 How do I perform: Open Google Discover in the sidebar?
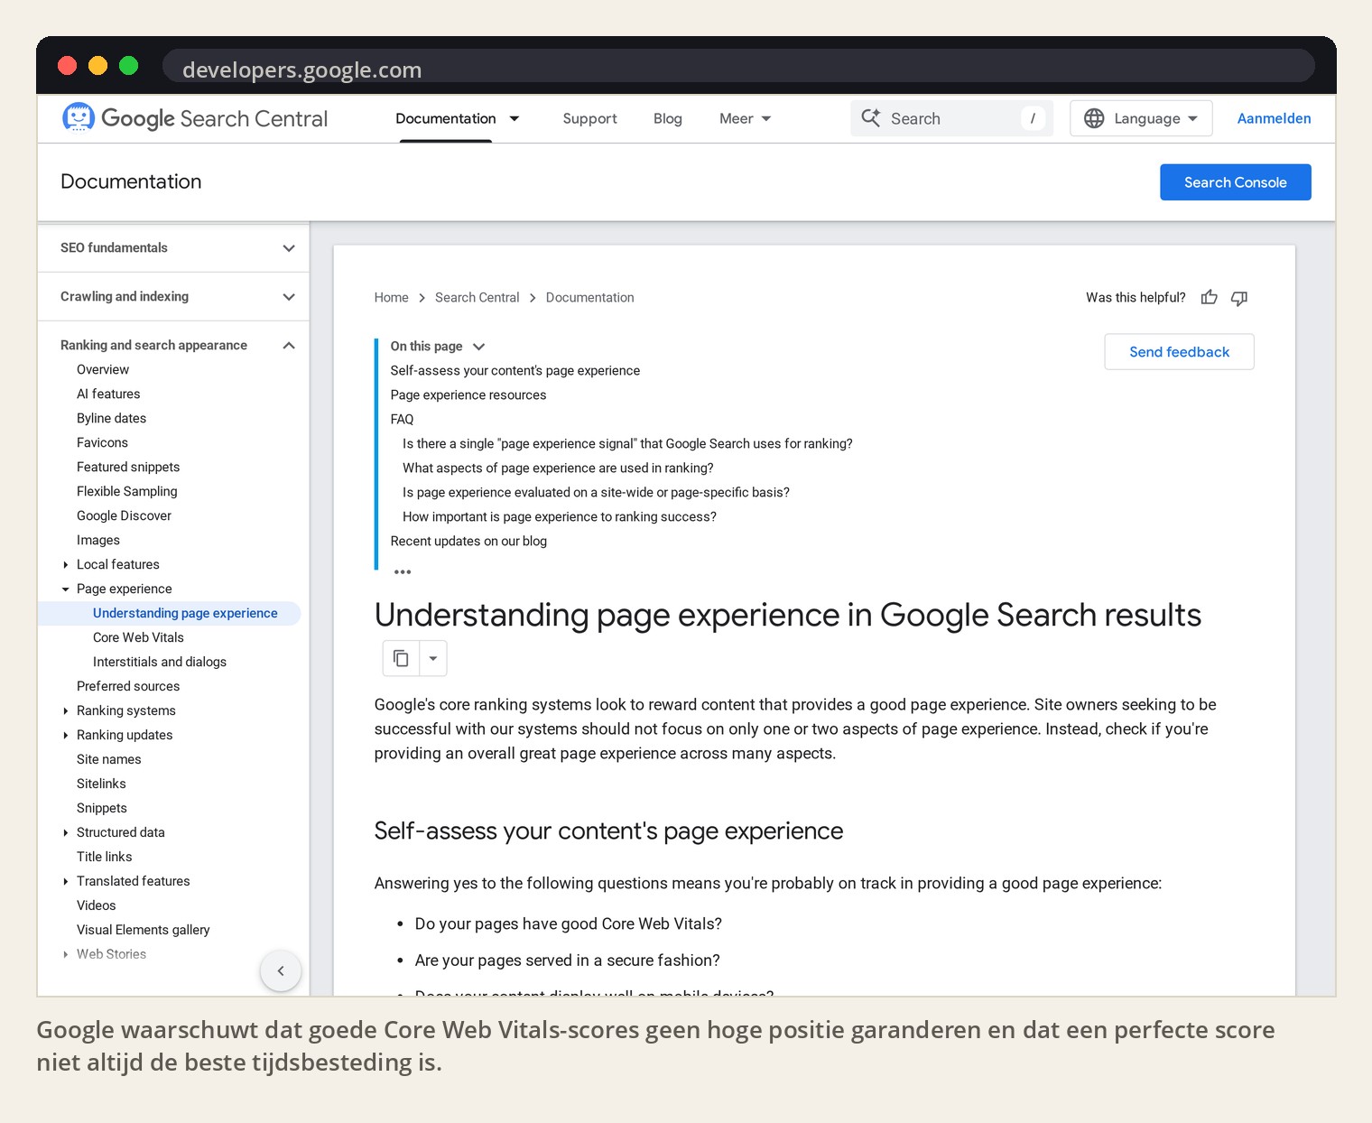(124, 515)
